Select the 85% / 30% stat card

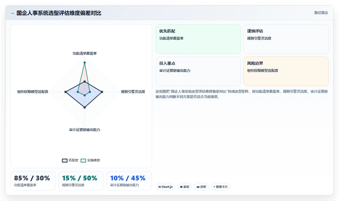tap(33, 181)
